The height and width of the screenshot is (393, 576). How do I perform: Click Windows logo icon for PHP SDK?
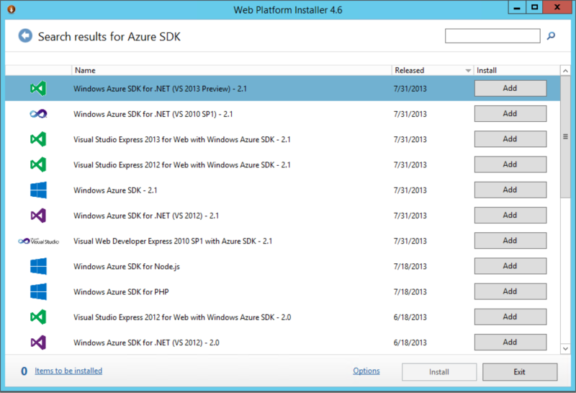click(38, 292)
